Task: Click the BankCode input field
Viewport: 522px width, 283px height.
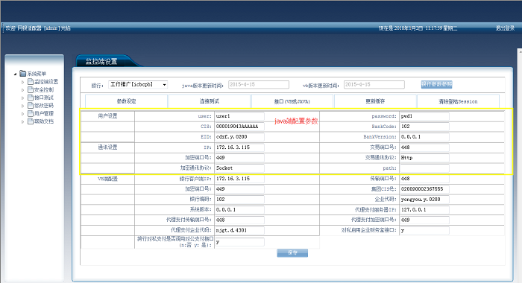Action: (424, 127)
